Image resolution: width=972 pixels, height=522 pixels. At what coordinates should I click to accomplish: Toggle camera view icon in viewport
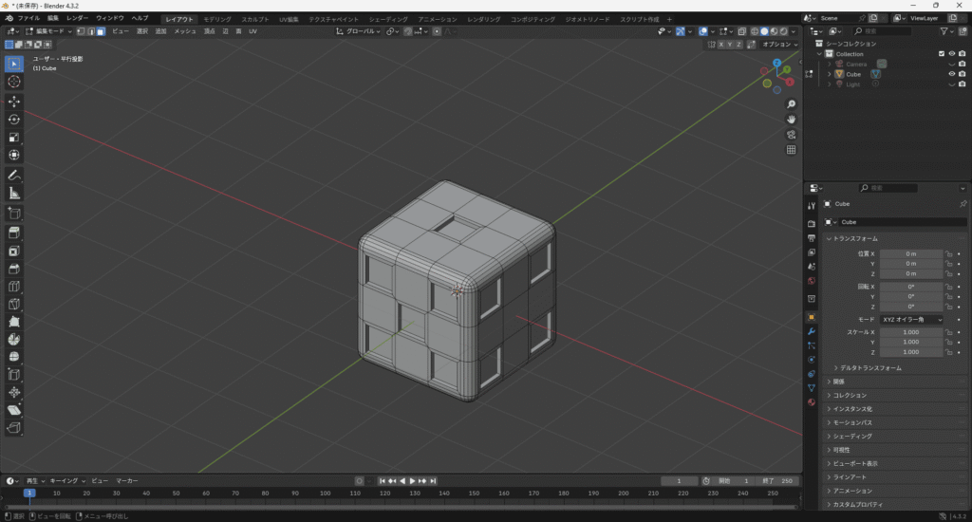791,135
